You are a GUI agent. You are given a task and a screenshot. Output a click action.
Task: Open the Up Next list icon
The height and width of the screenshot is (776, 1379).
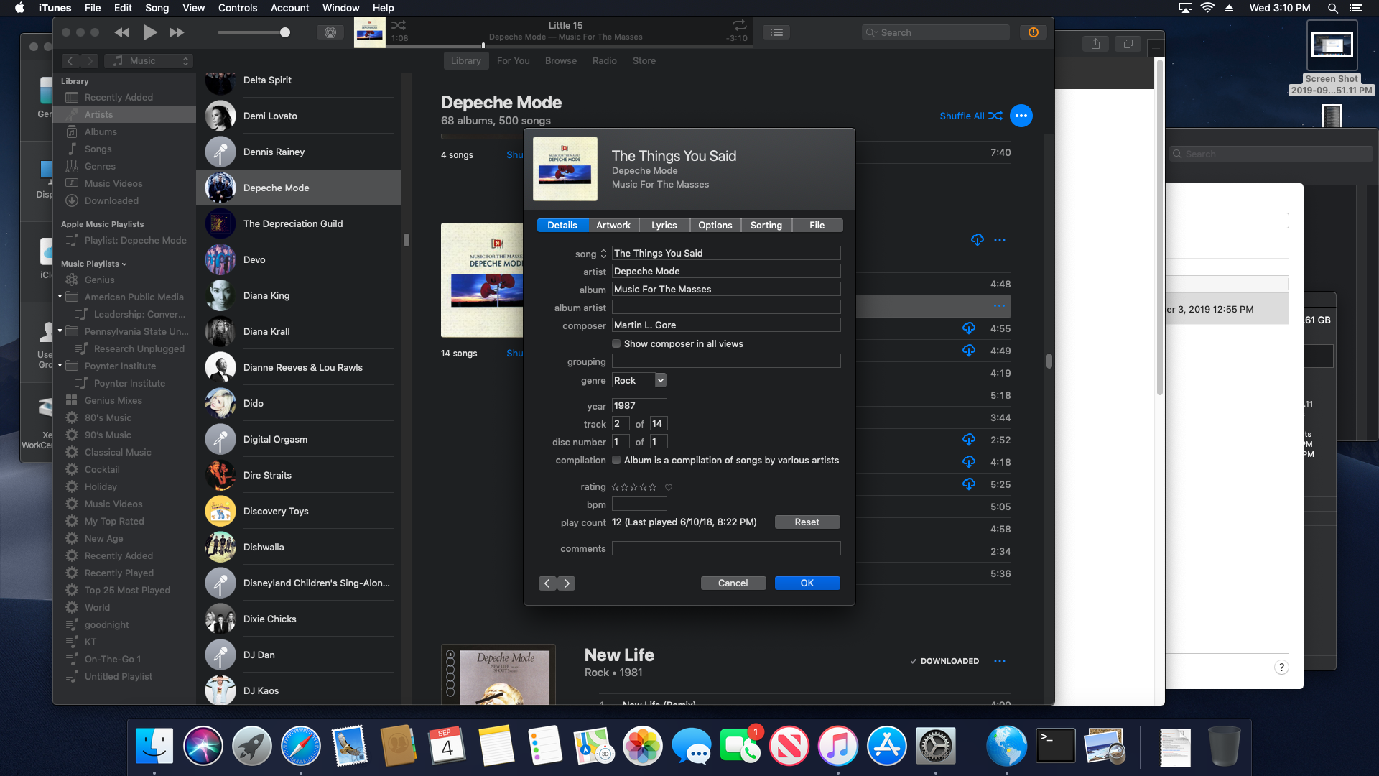[776, 32]
